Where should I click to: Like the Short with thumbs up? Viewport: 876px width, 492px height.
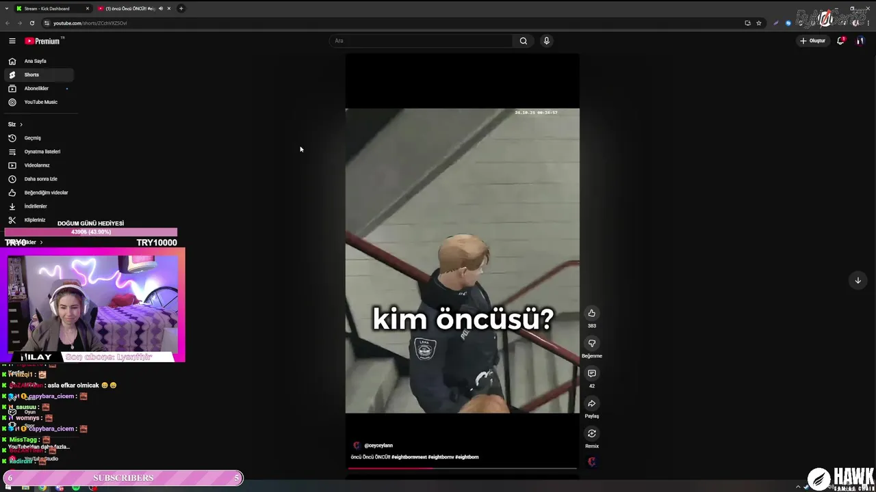pyautogui.click(x=592, y=314)
